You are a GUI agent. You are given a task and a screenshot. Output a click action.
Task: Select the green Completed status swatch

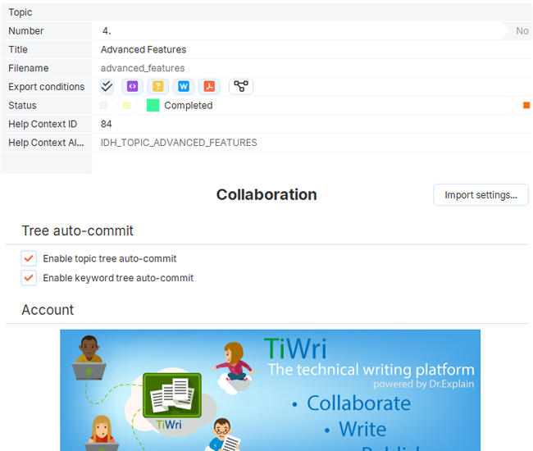click(153, 105)
